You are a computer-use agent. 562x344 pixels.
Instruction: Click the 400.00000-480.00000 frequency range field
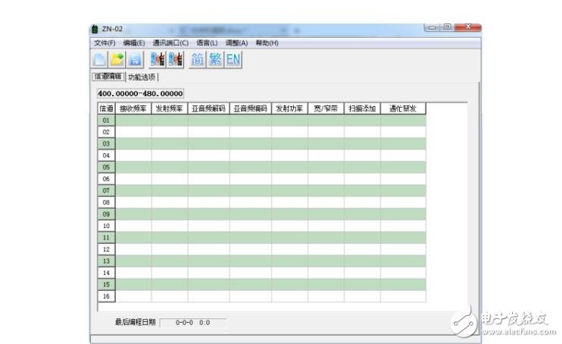(x=141, y=93)
